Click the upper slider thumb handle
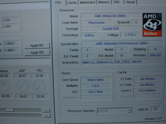Image resolution: width=166 pixels, height=124 pixels. coord(10,110)
